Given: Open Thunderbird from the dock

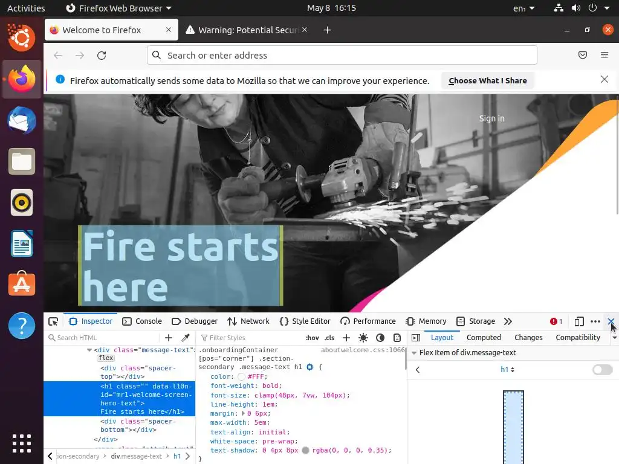Looking at the screenshot, I should [22, 120].
